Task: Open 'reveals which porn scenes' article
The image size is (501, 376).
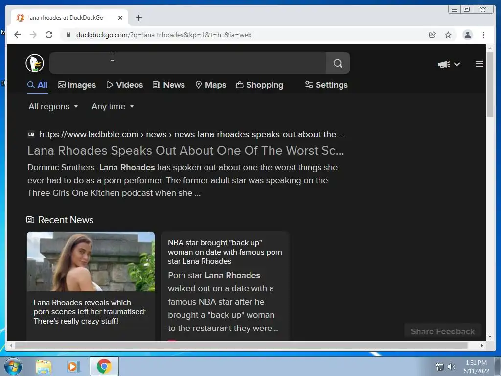Action: [x=90, y=312]
